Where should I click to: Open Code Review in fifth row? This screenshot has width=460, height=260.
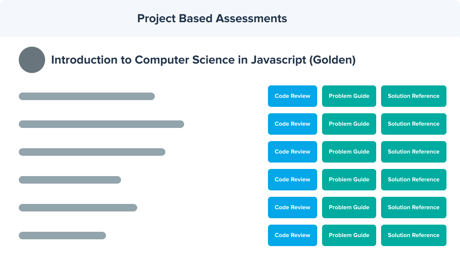pos(292,207)
